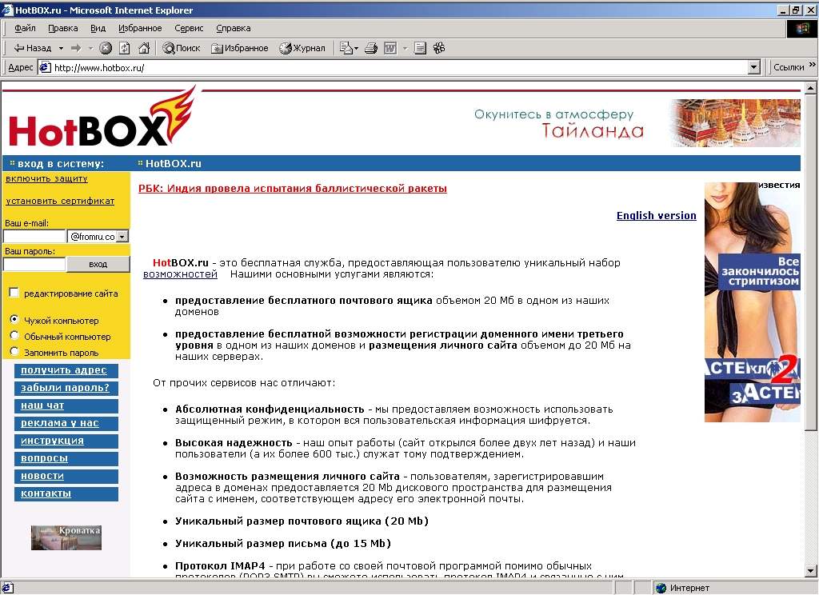
Task: Click the забыли пароль? link
Action: coord(66,388)
